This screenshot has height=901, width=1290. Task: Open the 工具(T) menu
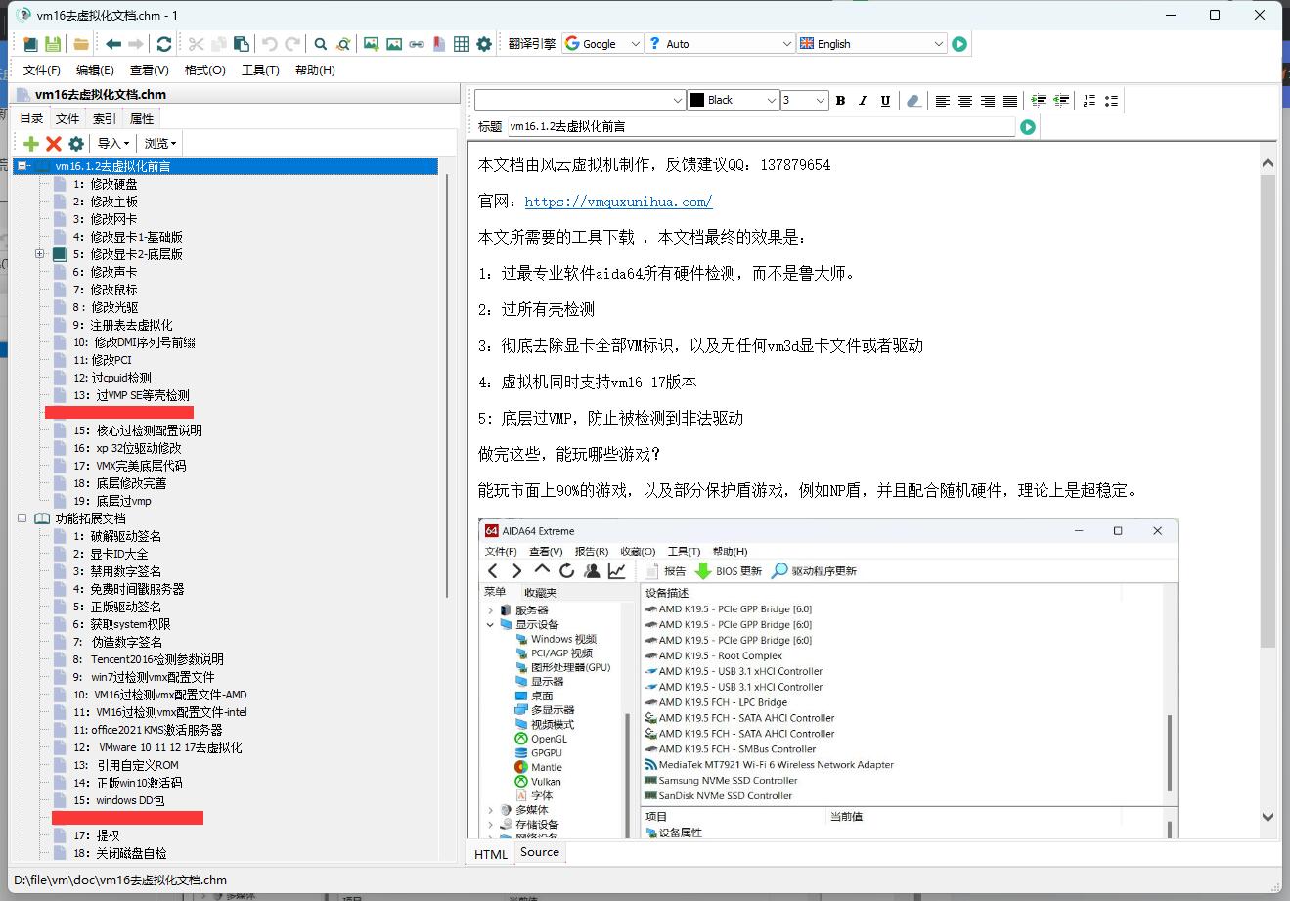(x=260, y=70)
